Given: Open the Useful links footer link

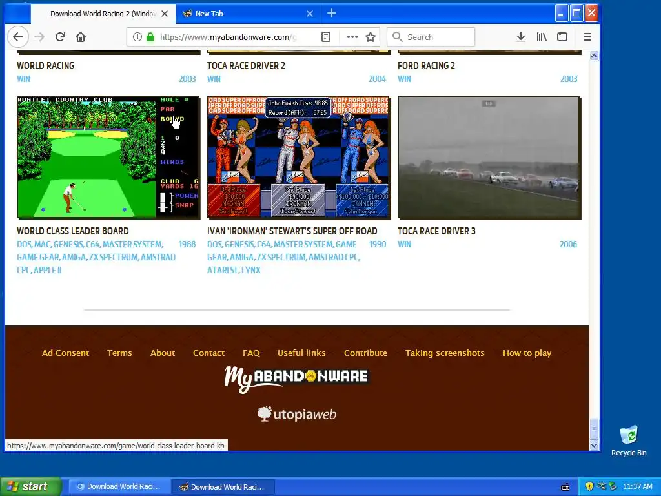Looking at the screenshot, I should [x=301, y=353].
